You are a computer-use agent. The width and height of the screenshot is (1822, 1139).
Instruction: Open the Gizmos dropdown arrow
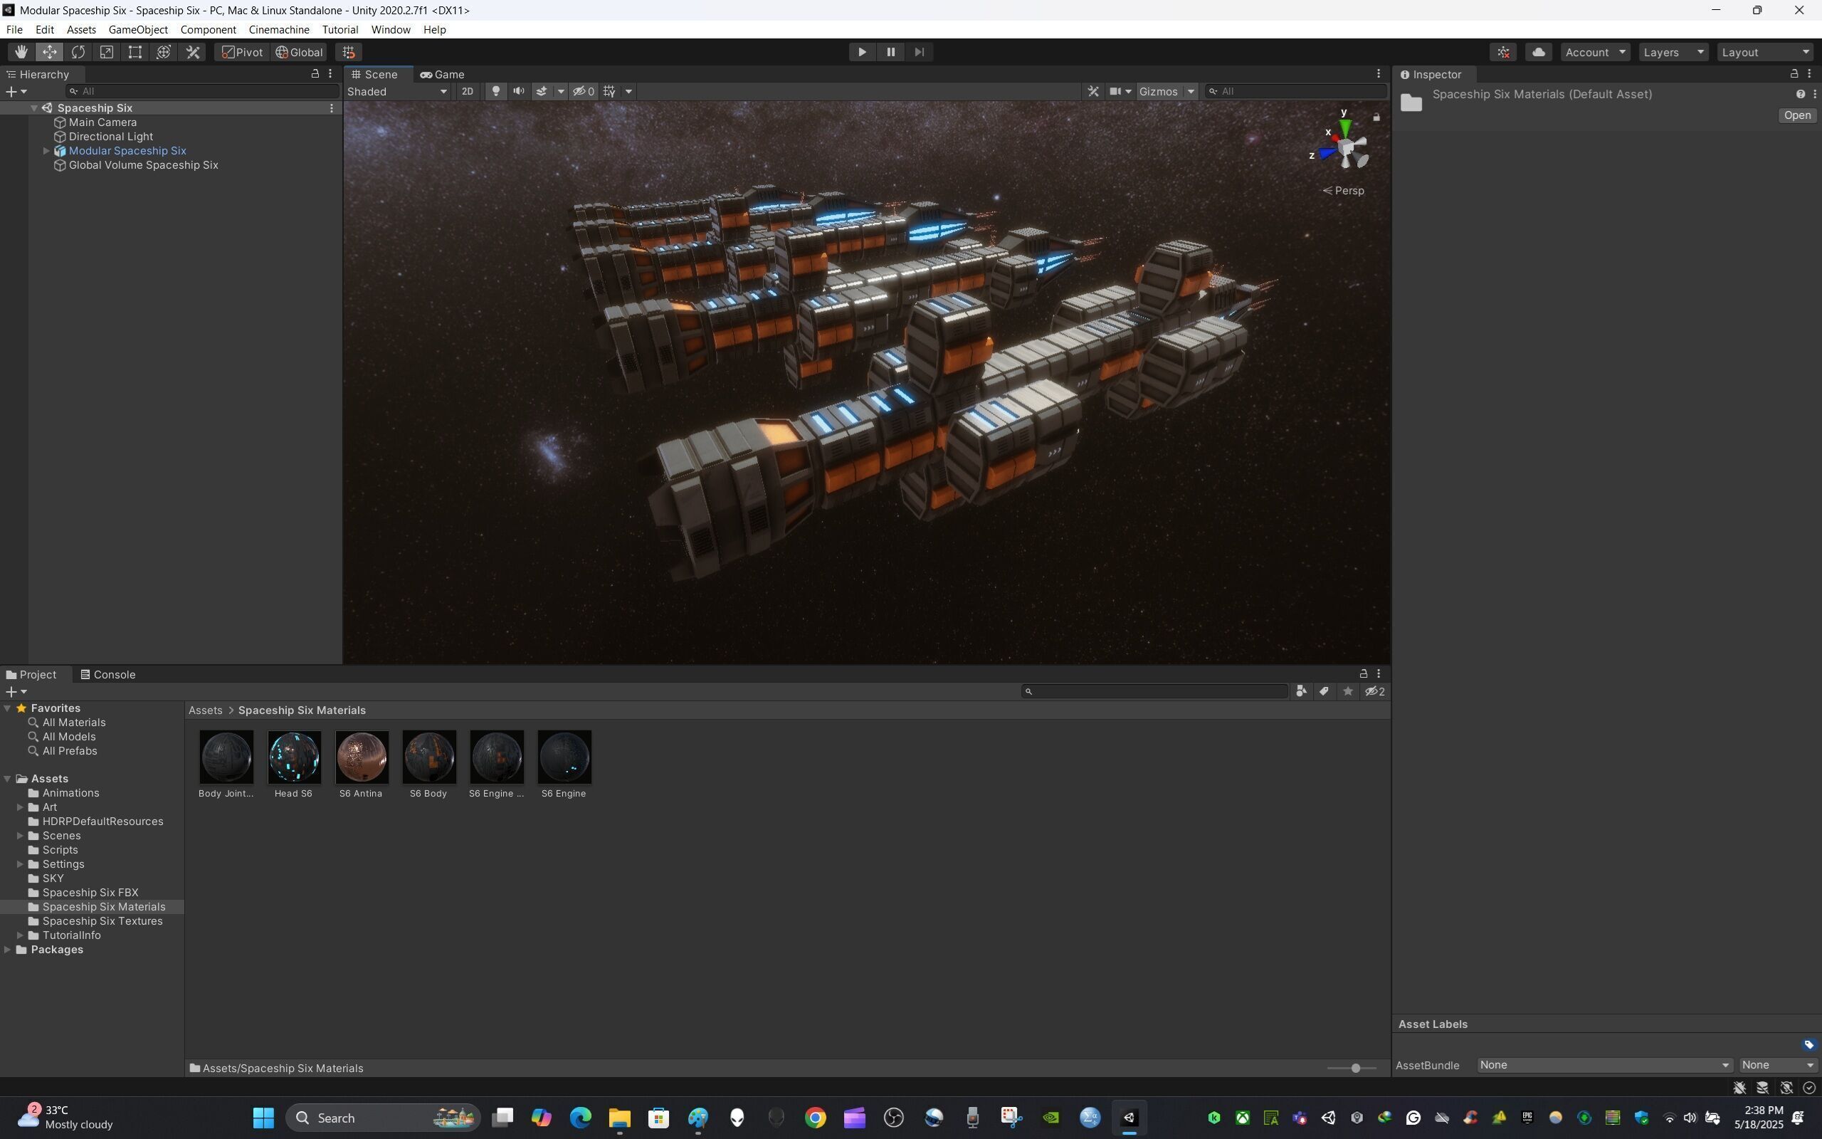1191,91
